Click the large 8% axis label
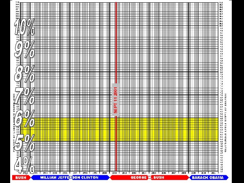Viewport: 244px width, 183px height. pyautogui.click(x=24, y=74)
